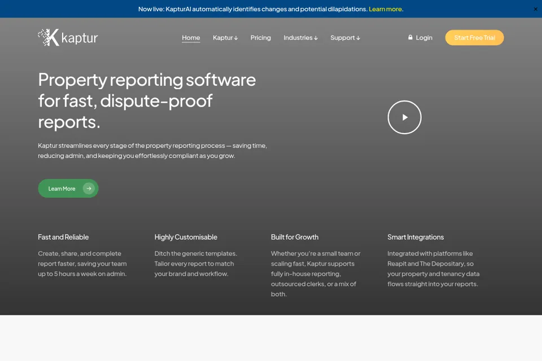Screen dimensions: 542x361
Task: Go to the Pricing page
Action: (x=261, y=38)
